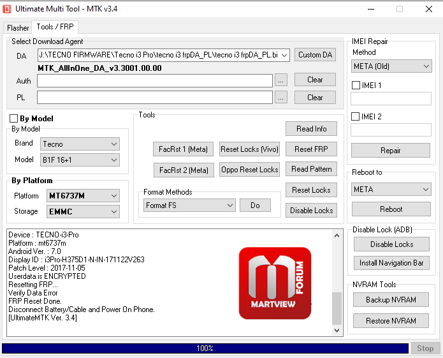The height and width of the screenshot is (358, 443).
Task: Open the Platform dropdown showing MT6737M
Action: (x=83, y=196)
